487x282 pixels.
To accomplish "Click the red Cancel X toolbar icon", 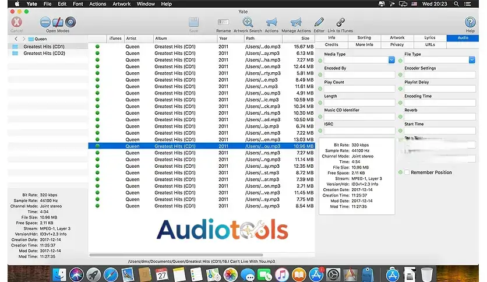I will click(16, 22).
